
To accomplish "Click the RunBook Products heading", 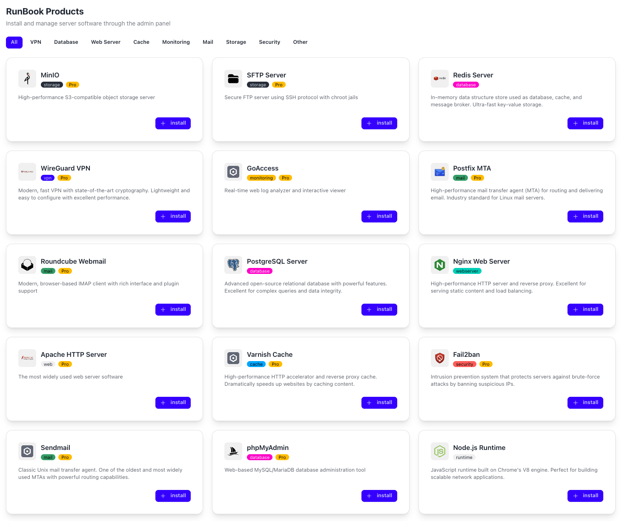I will [45, 11].
